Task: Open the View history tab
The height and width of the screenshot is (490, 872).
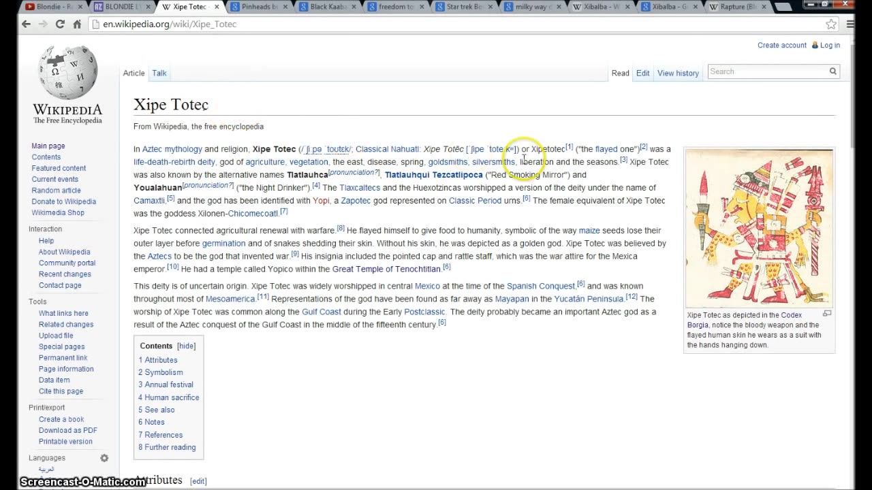Action: pos(678,73)
